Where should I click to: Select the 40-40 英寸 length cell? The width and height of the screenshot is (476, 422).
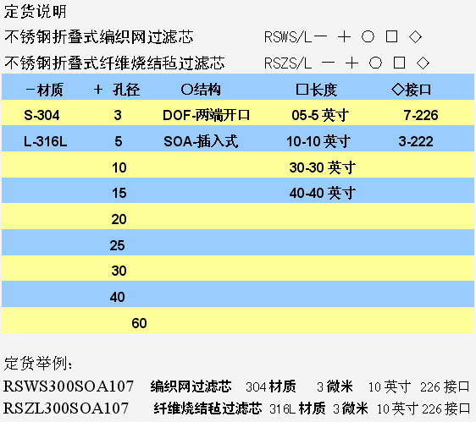tap(322, 193)
